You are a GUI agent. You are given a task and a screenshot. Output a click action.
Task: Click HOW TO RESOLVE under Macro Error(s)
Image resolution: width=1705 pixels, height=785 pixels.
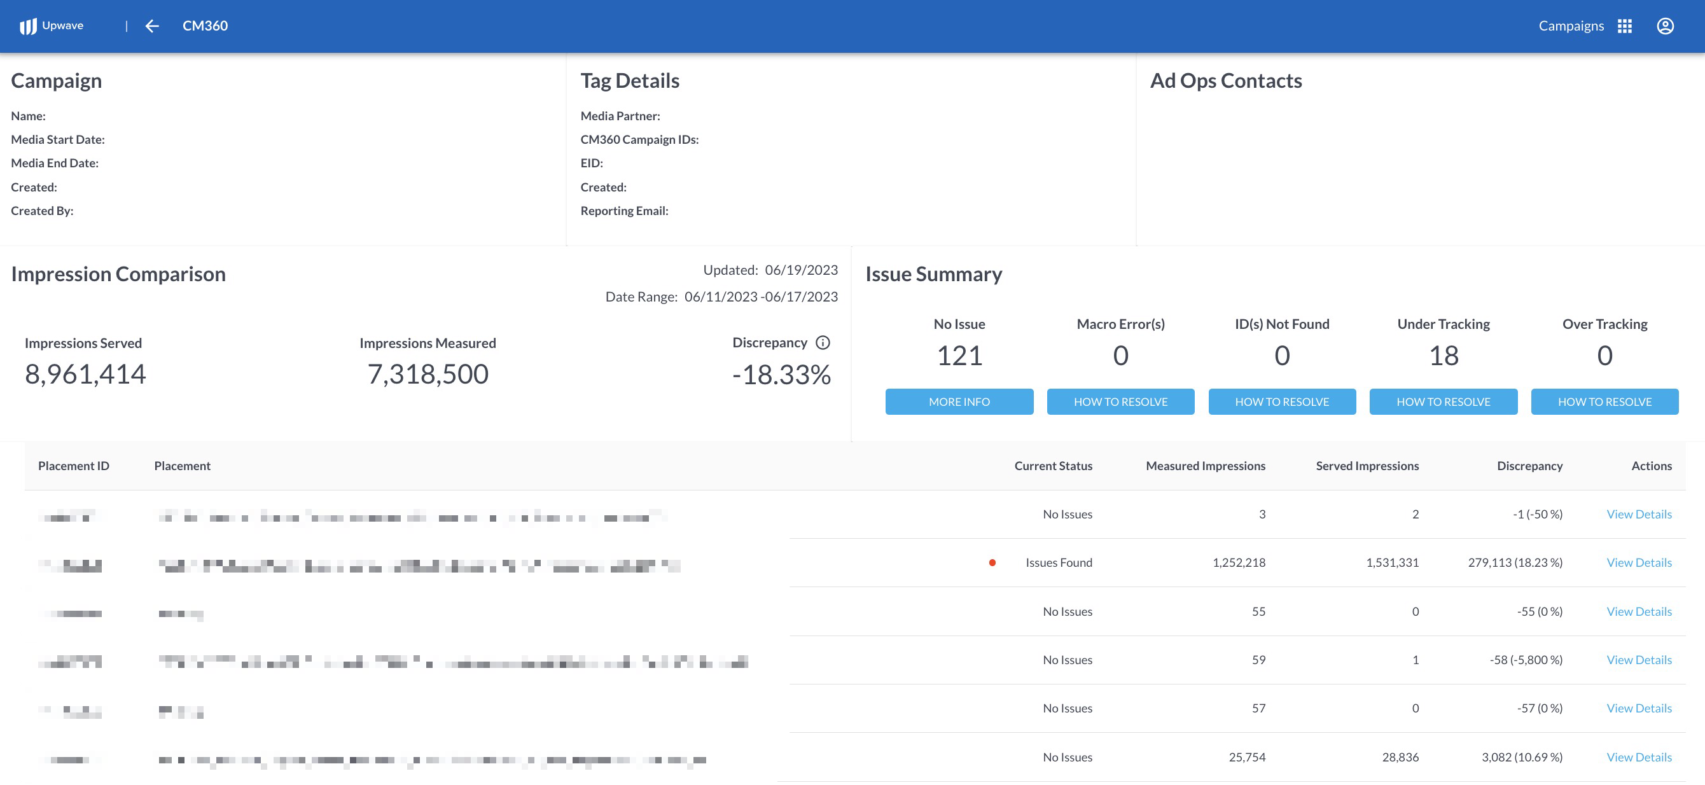[x=1120, y=401]
